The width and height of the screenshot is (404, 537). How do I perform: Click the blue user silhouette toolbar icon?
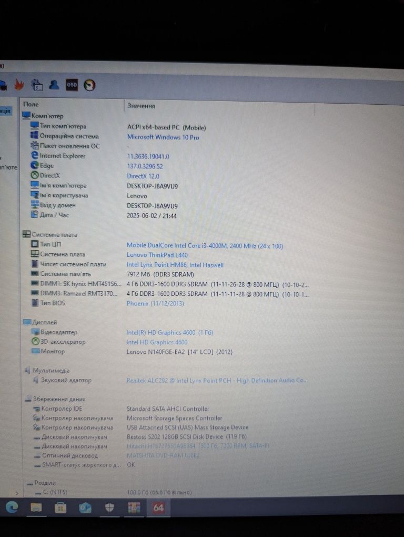click(x=54, y=85)
